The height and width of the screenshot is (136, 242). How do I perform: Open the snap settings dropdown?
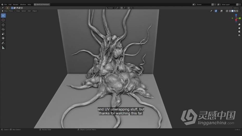click(125, 8)
